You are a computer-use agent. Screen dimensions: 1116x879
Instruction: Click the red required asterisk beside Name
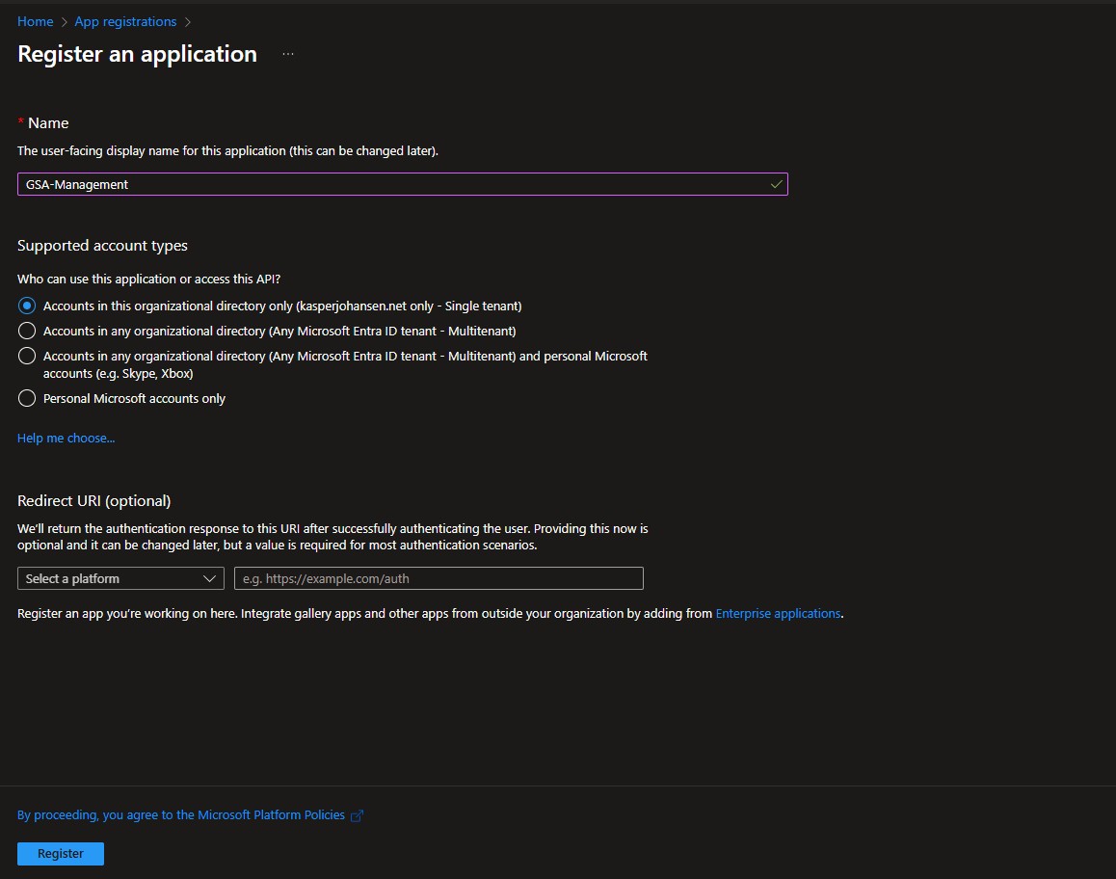(x=21, y=123)
